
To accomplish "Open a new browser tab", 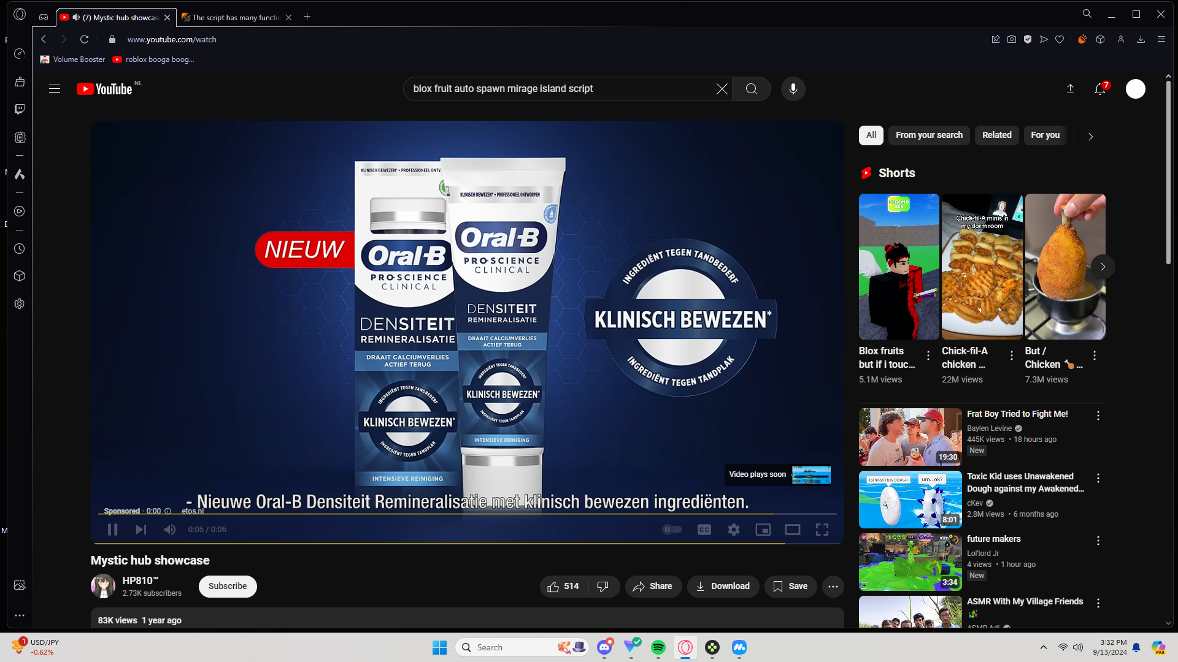I will (307, 17).
